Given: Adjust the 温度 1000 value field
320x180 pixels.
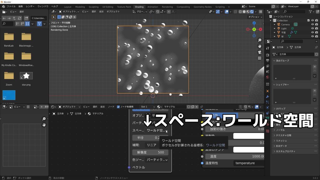Looking at the screenshot, I should coord(235,156).
